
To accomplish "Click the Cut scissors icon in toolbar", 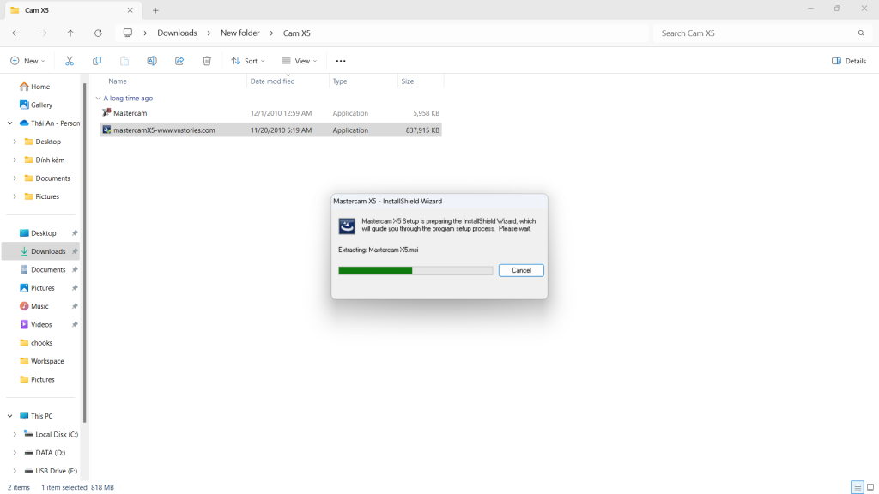I will (70, 61).
